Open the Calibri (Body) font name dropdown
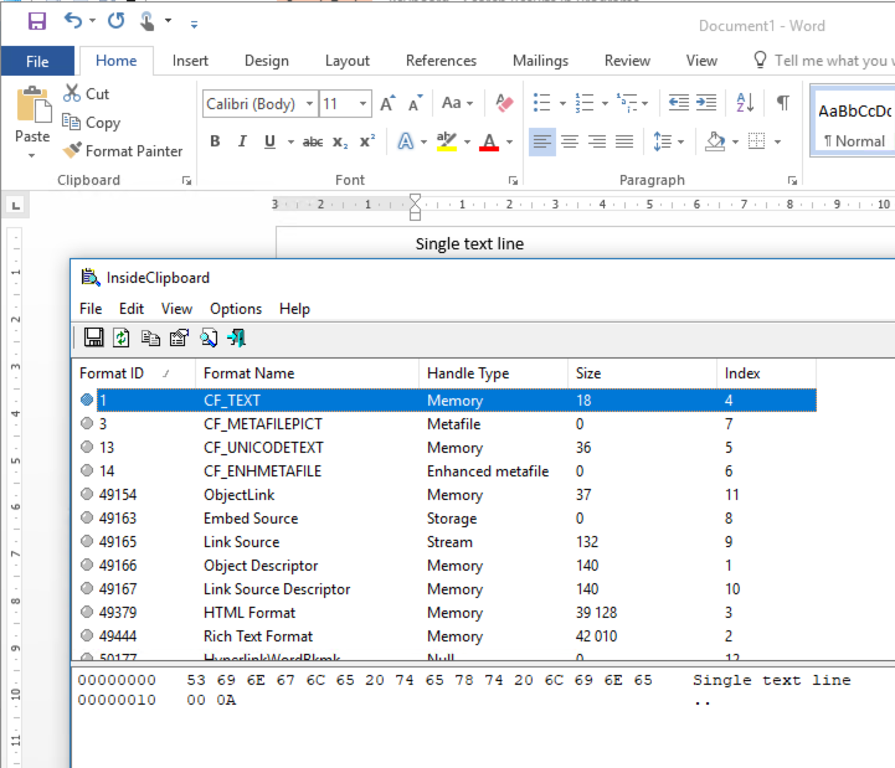The width and height of the screenshot is (895, 768). (x=309, y=104)
